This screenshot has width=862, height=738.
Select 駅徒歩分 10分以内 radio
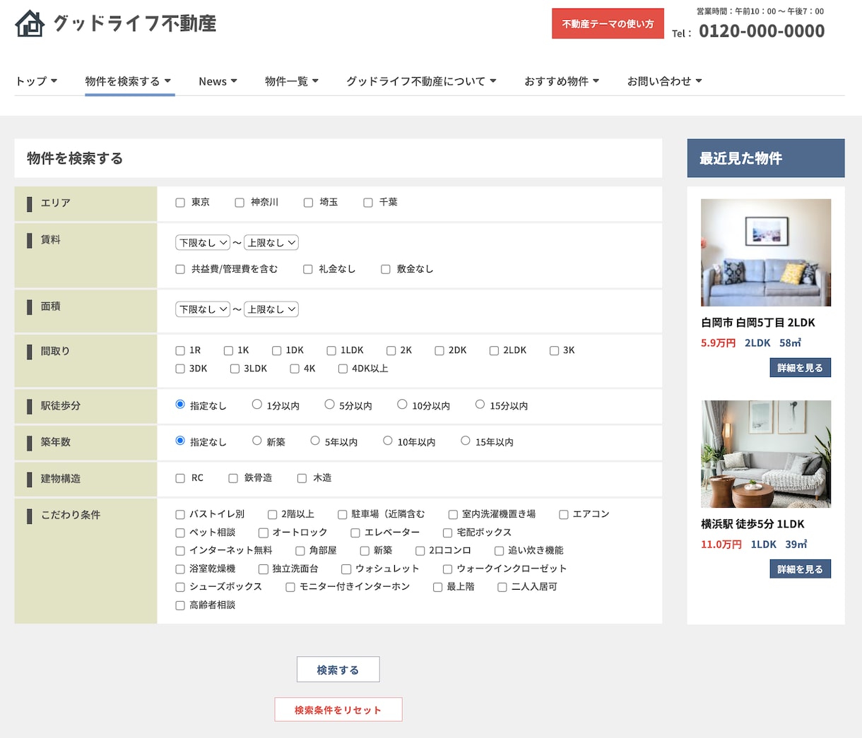[x=402, y=405]
